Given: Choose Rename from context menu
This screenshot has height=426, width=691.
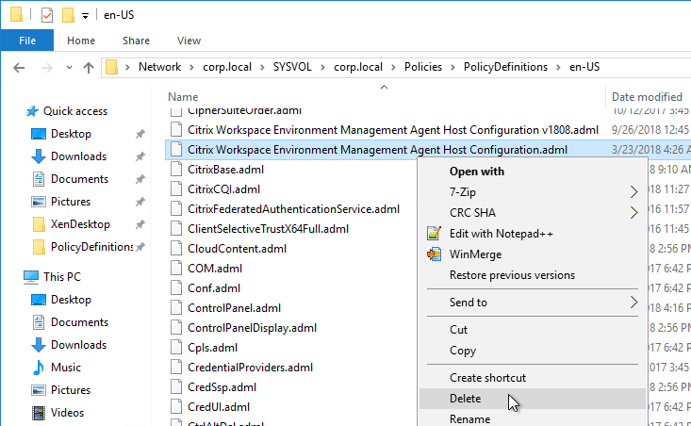Looking at the screenshot, I should click(x=533, y=418).
